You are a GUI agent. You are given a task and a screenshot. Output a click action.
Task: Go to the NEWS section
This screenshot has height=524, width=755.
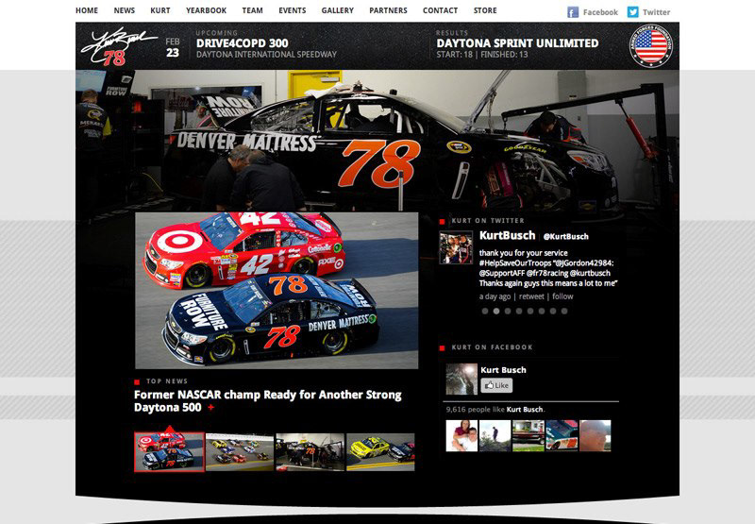tap(125, 10)
